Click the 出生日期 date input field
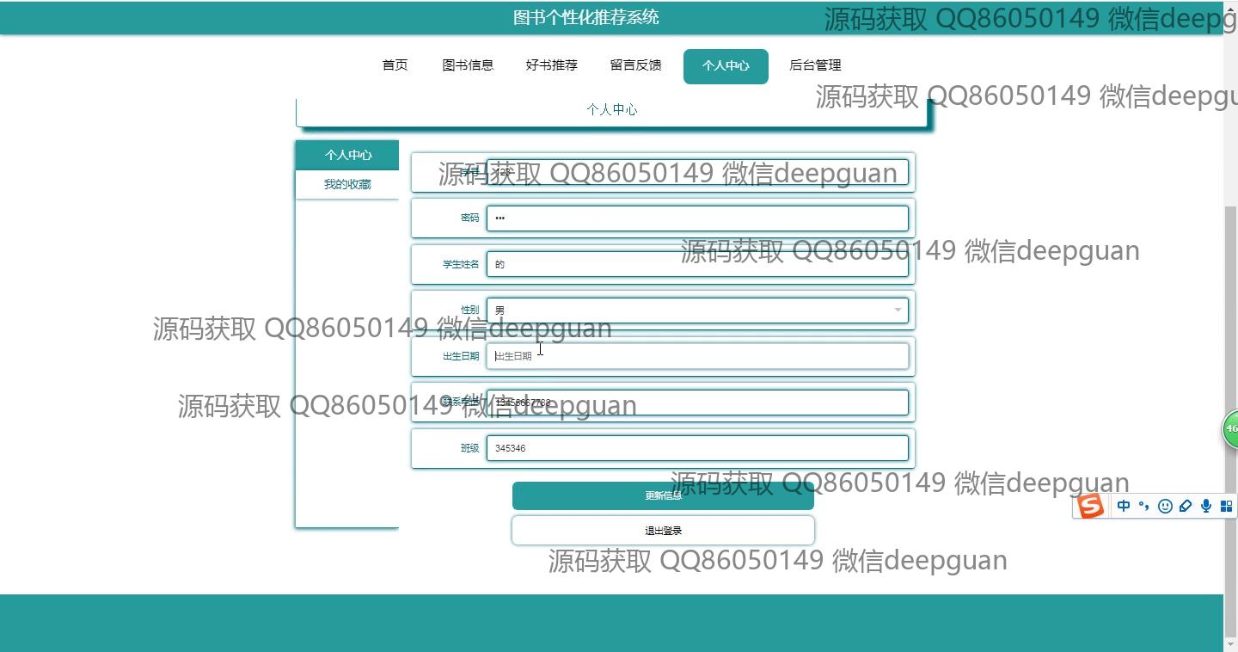This screenshot has height=652, width=1238. [x=697, y=356]
